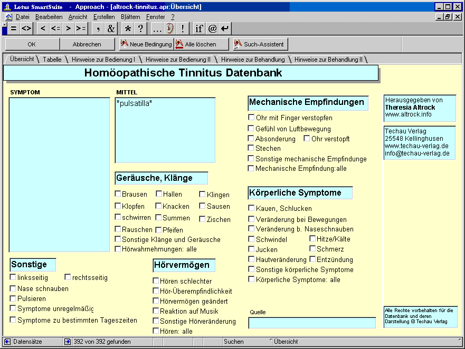The width and height of the screenshot is (465, 349).
Task: Open the Fenster menu
Action: click(x=155, y=17)
